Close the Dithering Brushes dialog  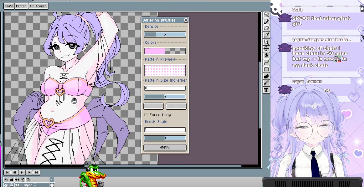click(x=186, y=20)
